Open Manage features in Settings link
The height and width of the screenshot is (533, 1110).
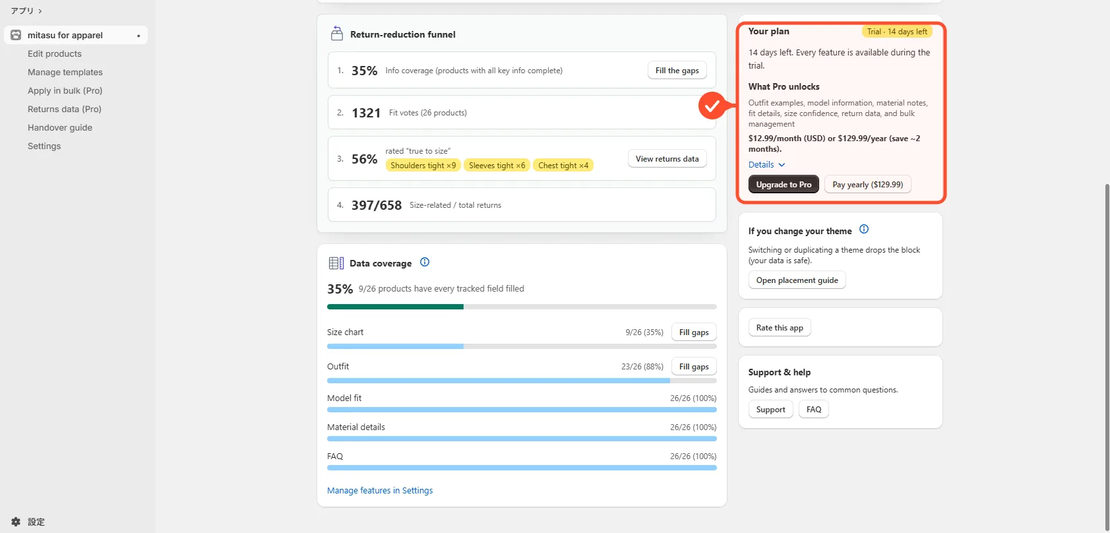click(x=380, y=491)
